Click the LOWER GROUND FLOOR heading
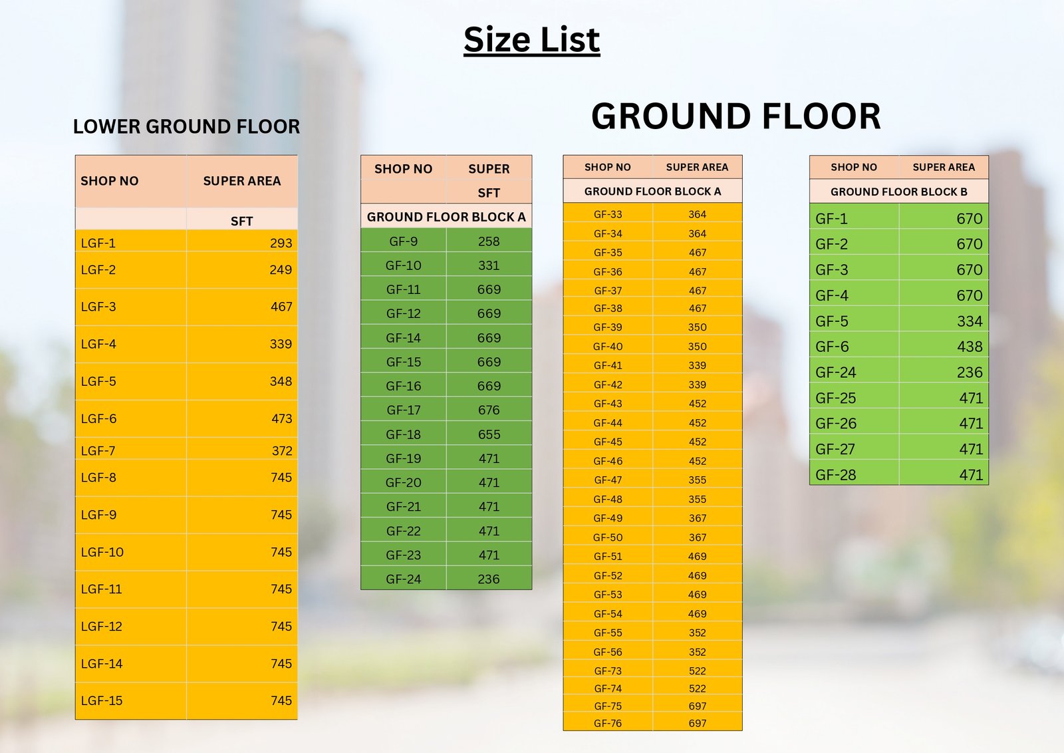Viewport: 1064px width, 753px height. pos(186,126)
